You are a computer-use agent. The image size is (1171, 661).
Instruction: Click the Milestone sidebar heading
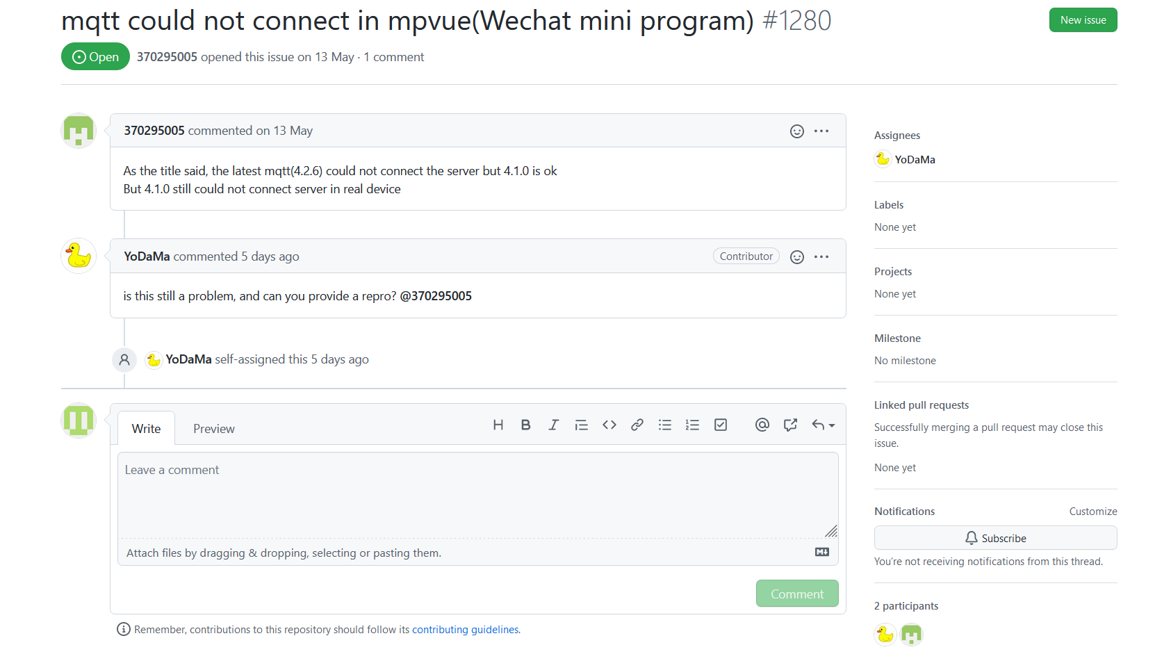click(897, 338)
